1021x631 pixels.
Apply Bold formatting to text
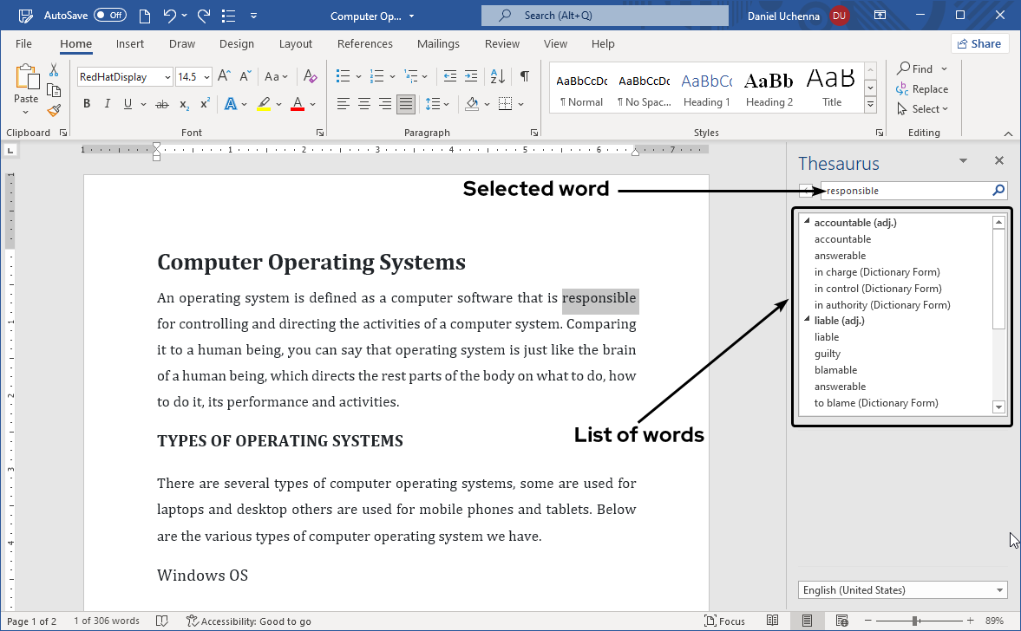pyautogui.click(x=87, y=104)
